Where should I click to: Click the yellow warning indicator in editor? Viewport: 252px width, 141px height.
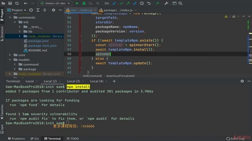point(226,16)
